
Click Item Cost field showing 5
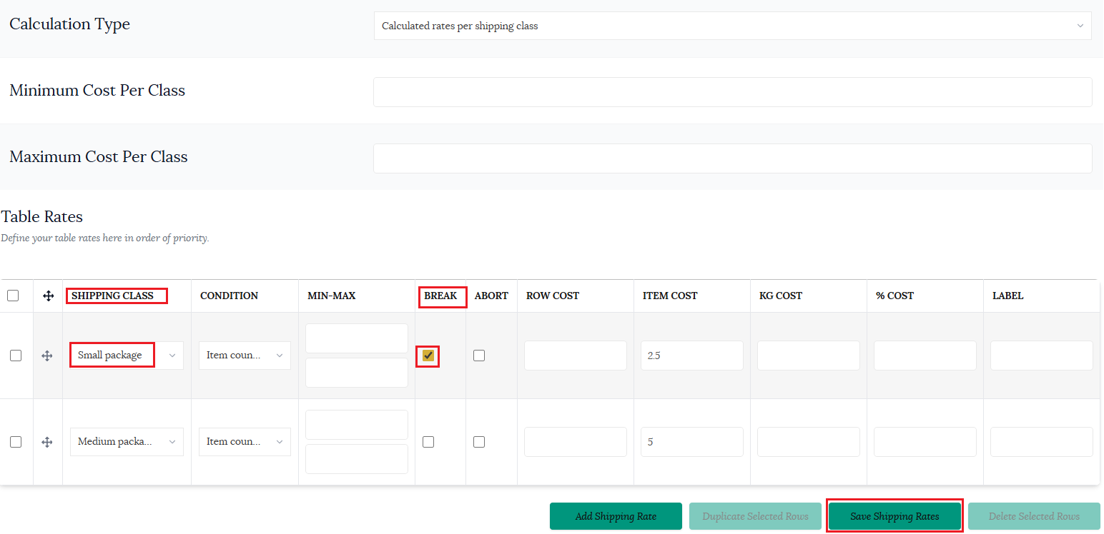[692, 442]
